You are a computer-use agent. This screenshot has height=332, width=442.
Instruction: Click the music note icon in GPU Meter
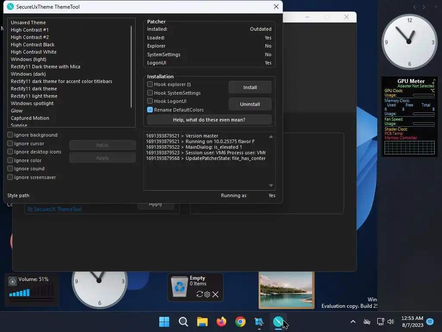[x=433, y=81]
